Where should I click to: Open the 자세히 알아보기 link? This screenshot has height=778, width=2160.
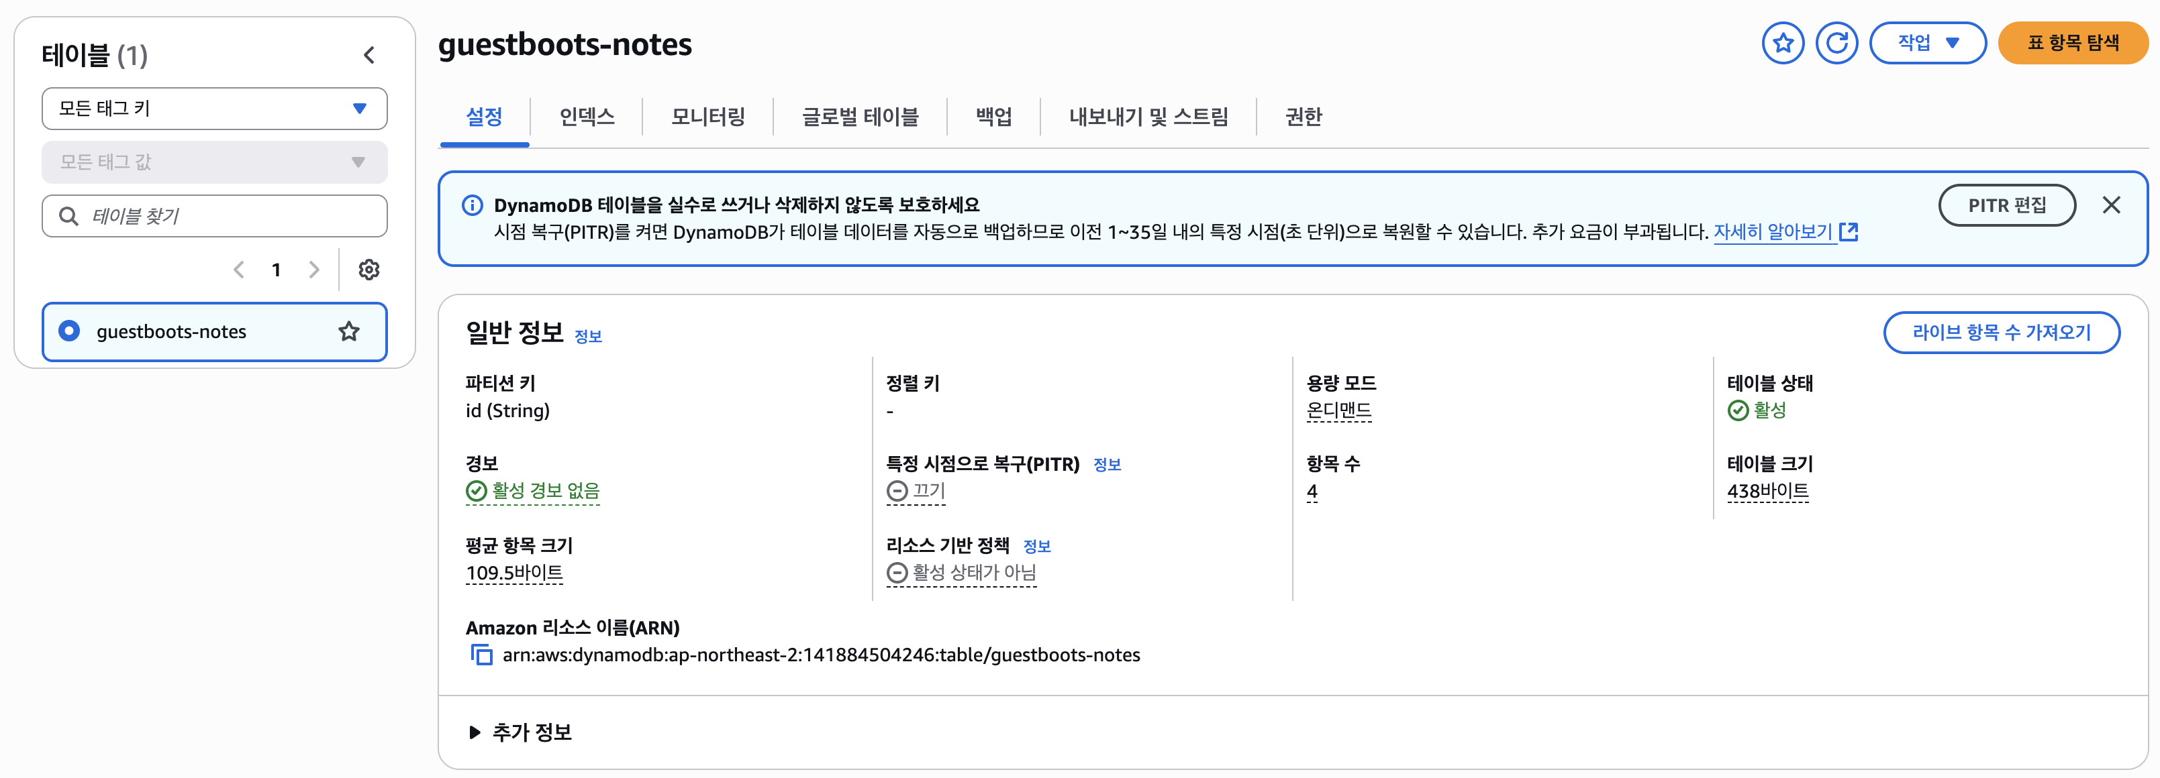(1785, 232)
